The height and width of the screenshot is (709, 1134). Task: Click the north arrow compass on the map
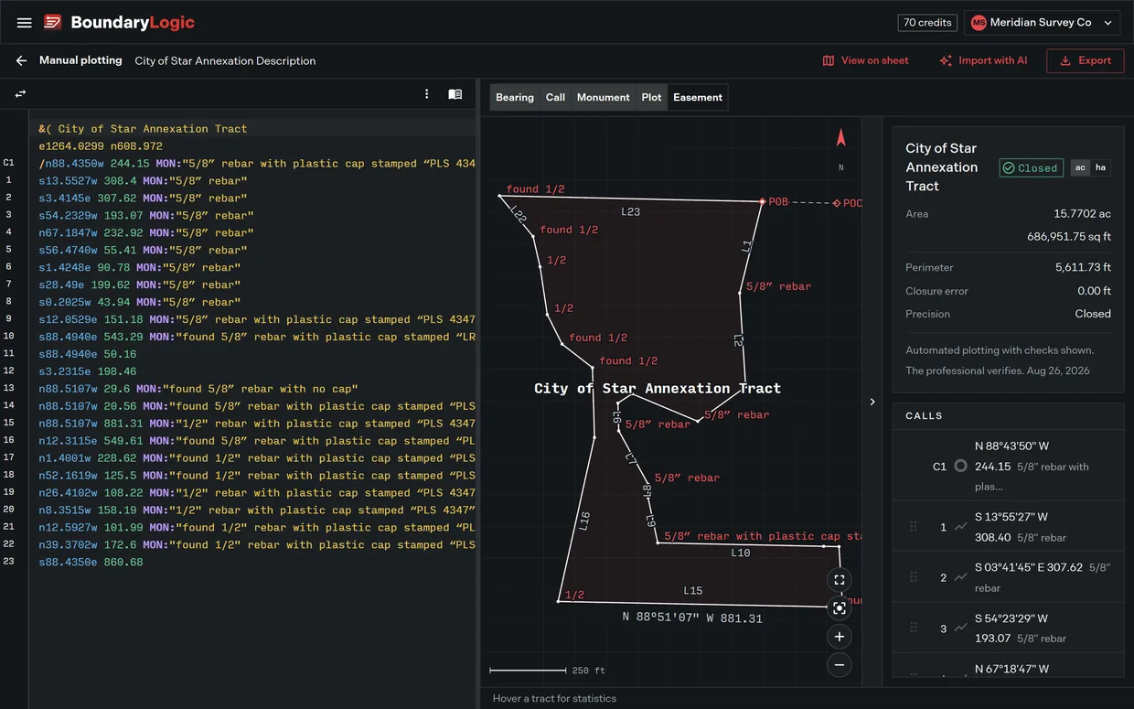tap(841, 138)
